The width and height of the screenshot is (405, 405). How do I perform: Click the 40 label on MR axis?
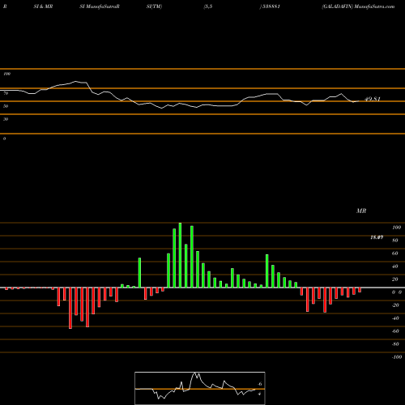tap(395, 266)
